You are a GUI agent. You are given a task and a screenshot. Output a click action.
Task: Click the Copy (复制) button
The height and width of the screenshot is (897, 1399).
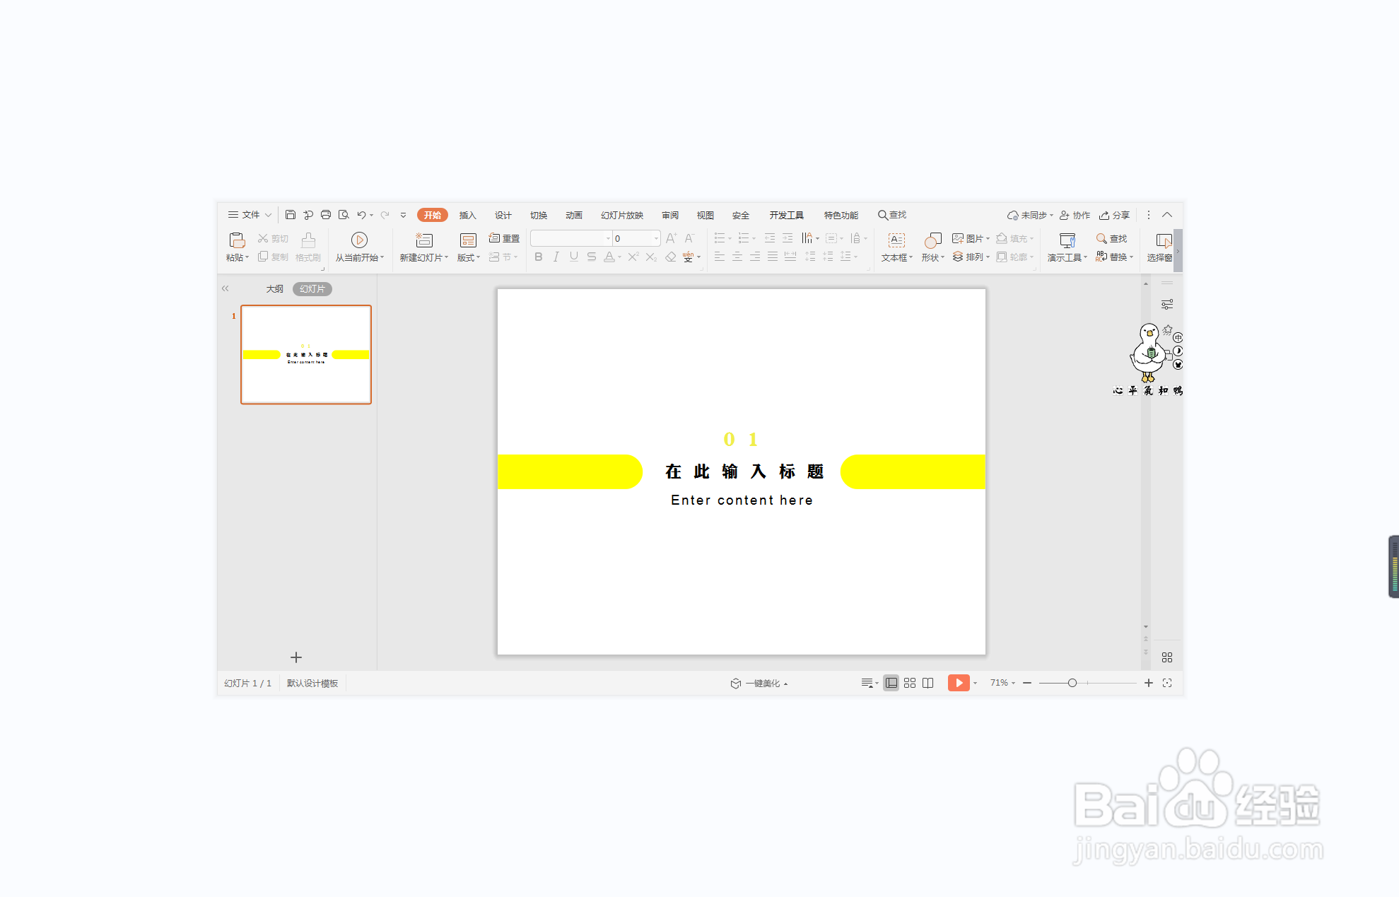(273, 257)
